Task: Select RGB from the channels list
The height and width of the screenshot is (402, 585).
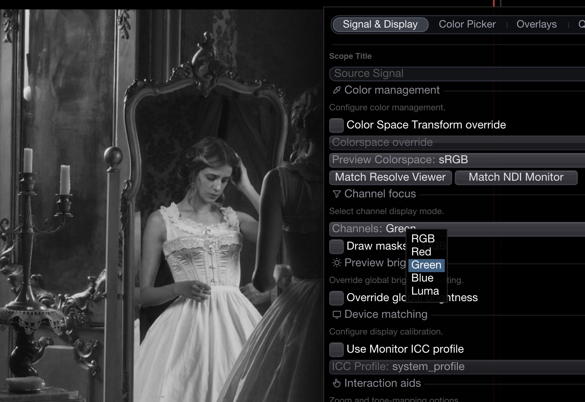Action: pos(423,239)
